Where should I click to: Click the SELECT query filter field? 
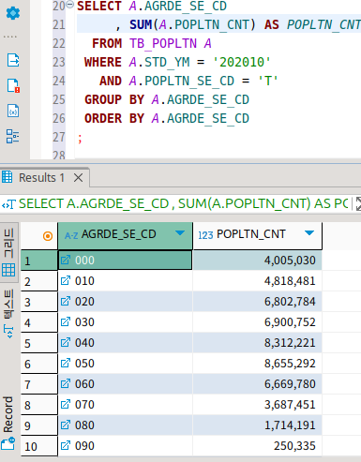pos(184,204)
